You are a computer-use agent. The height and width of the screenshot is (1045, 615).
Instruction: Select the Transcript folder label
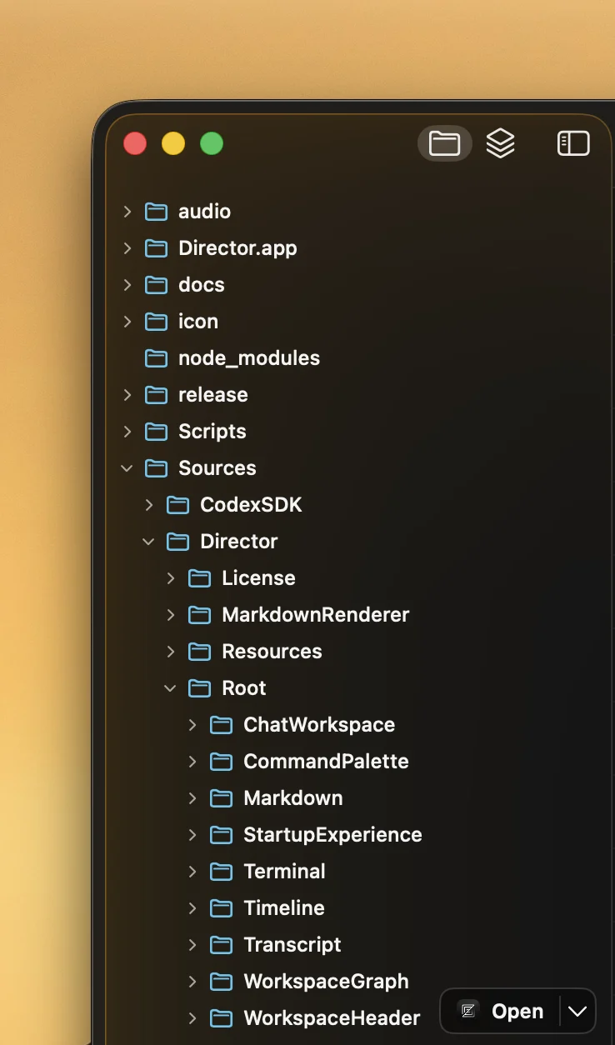292,945
